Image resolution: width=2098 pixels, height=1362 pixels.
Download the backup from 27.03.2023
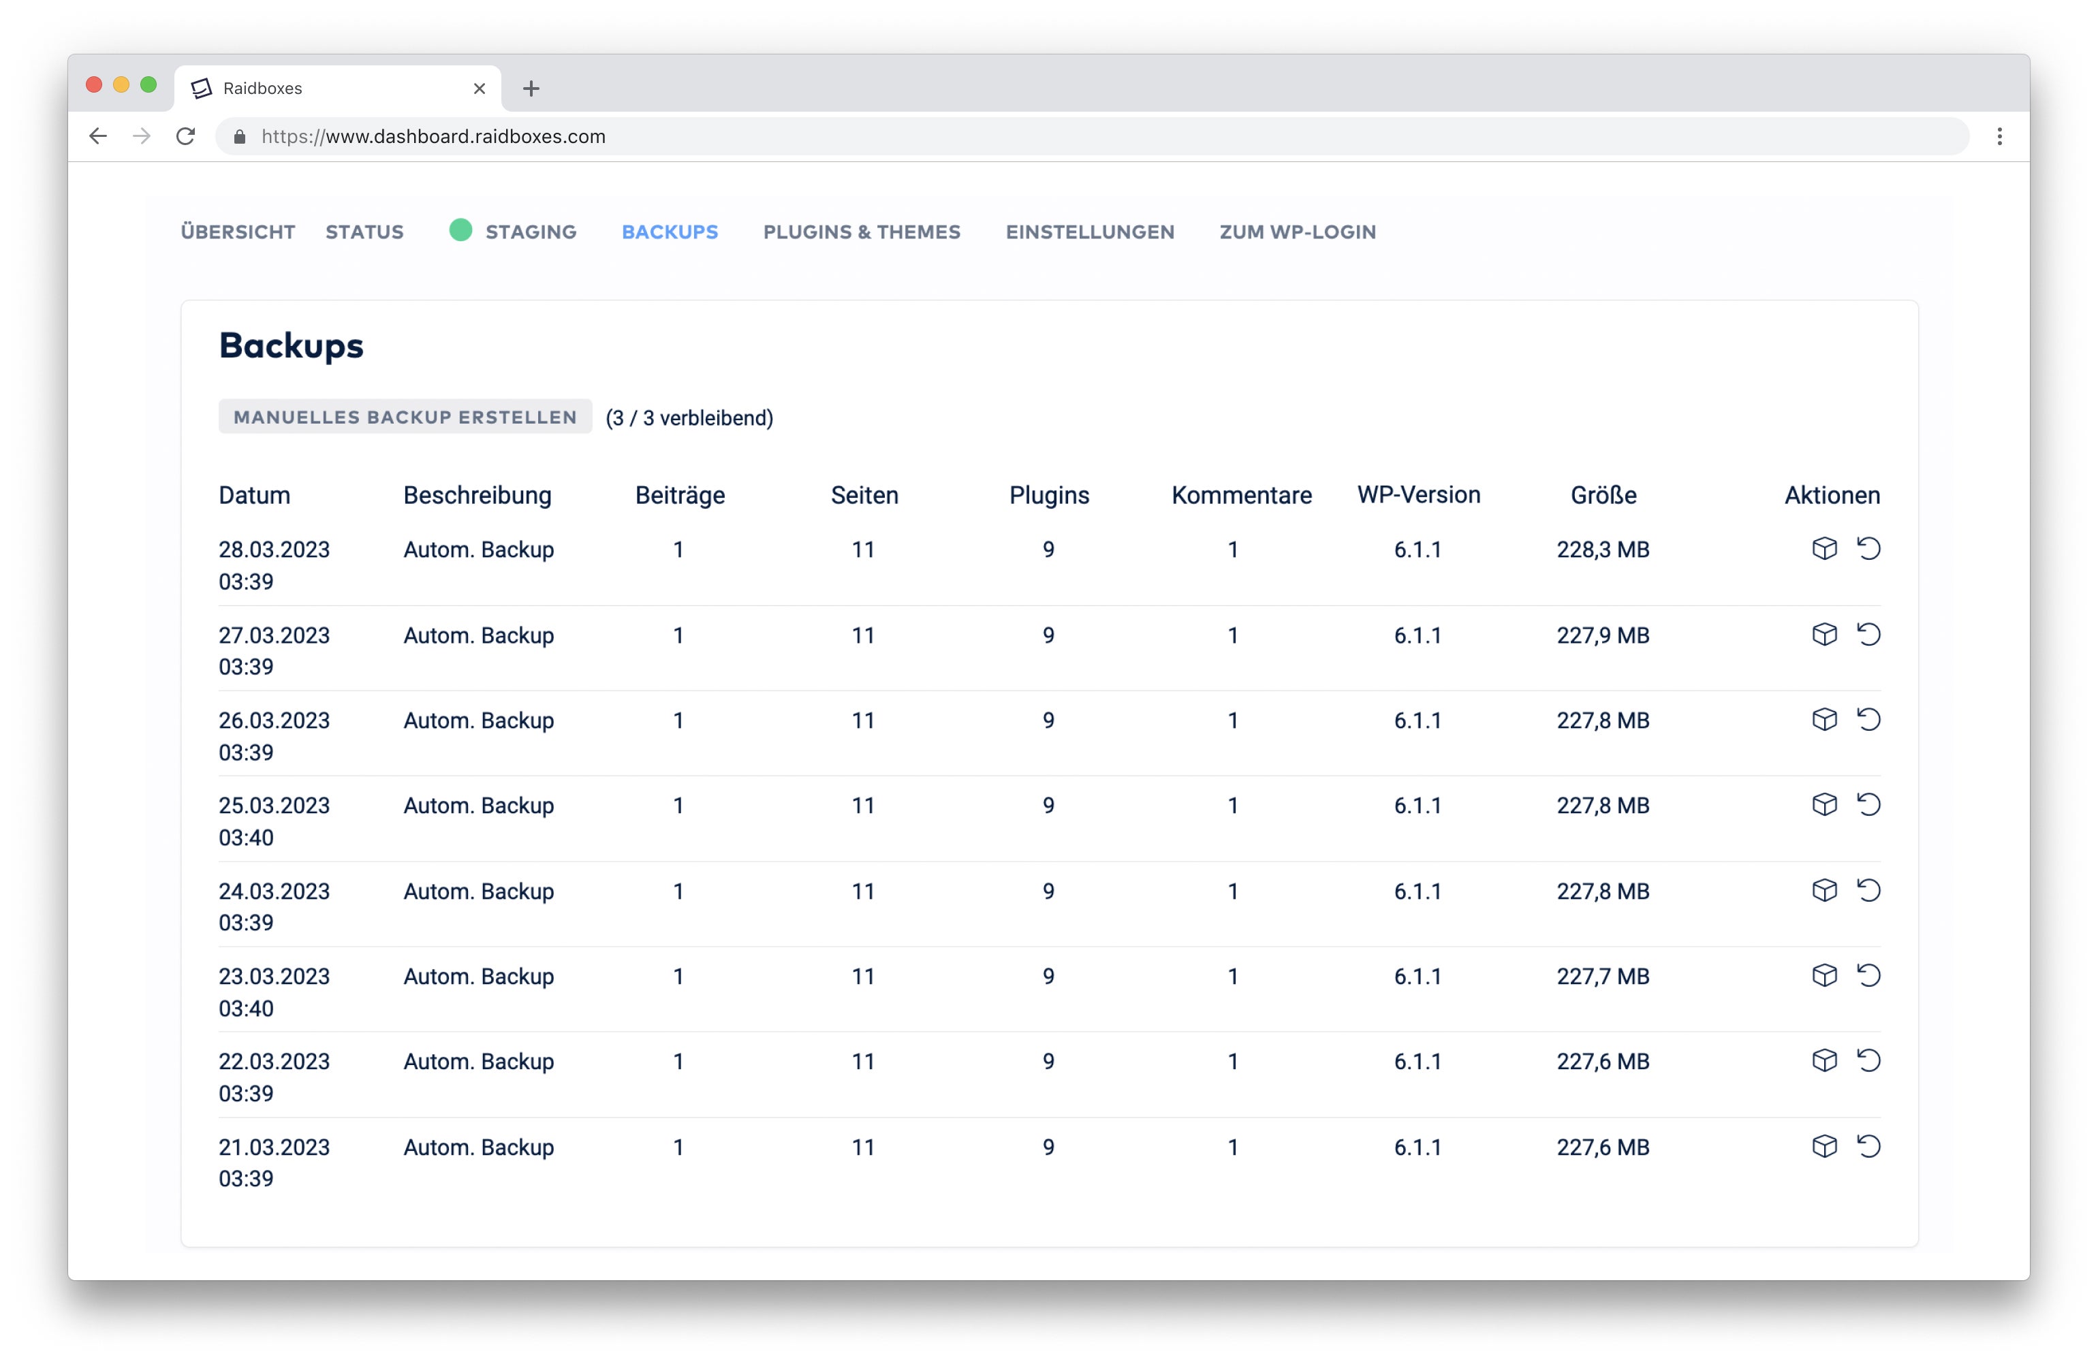point(1823,634)
